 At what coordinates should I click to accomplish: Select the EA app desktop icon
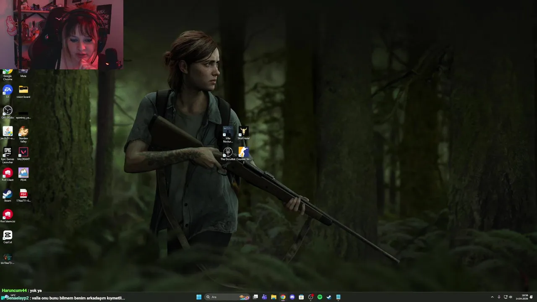(8, 91)
